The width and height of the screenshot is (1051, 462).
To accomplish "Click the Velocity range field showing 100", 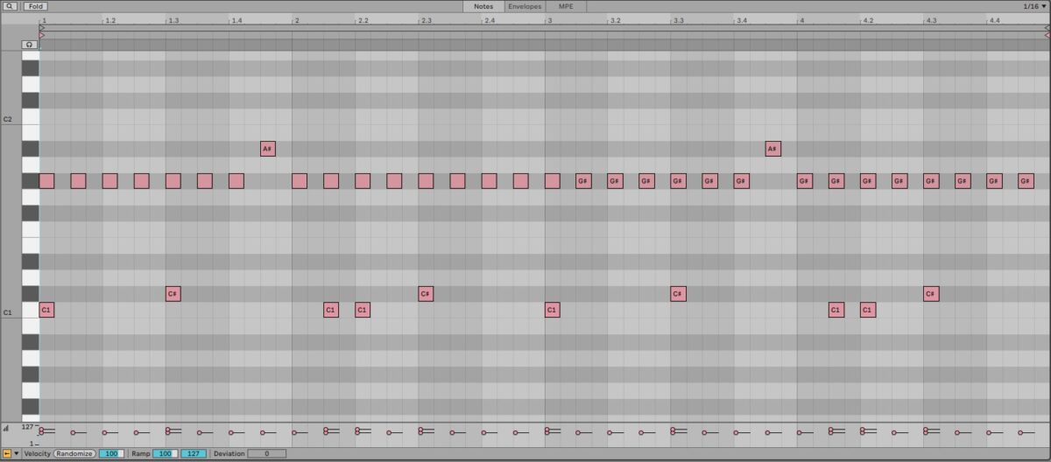I will tap(111, 454).
